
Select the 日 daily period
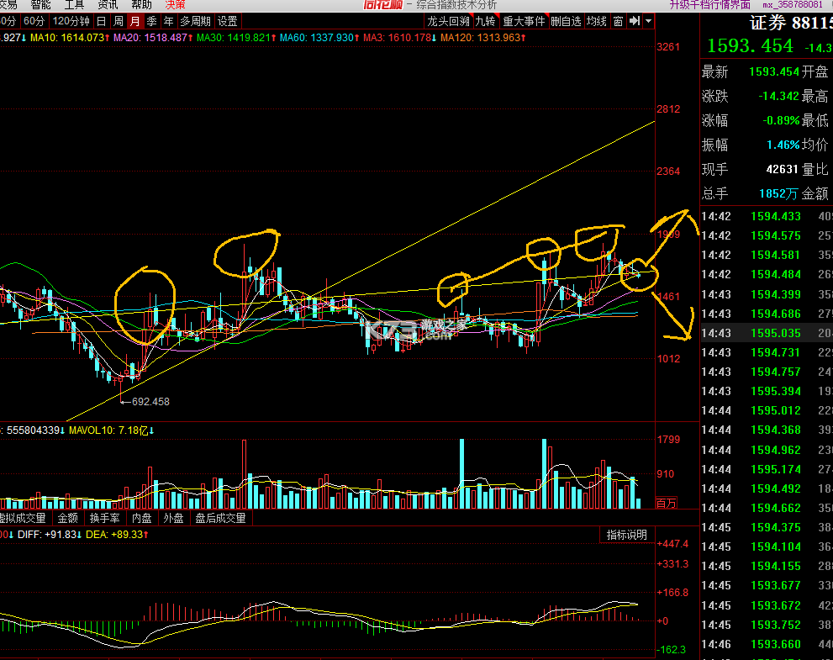click(x=102, y=21)
